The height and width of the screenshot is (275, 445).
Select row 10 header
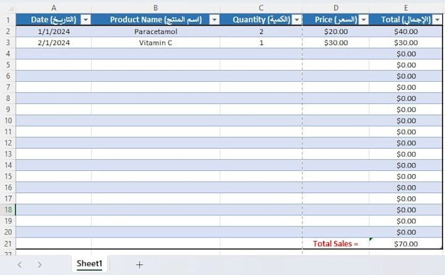pyautogui.click(x=8, y=120)
